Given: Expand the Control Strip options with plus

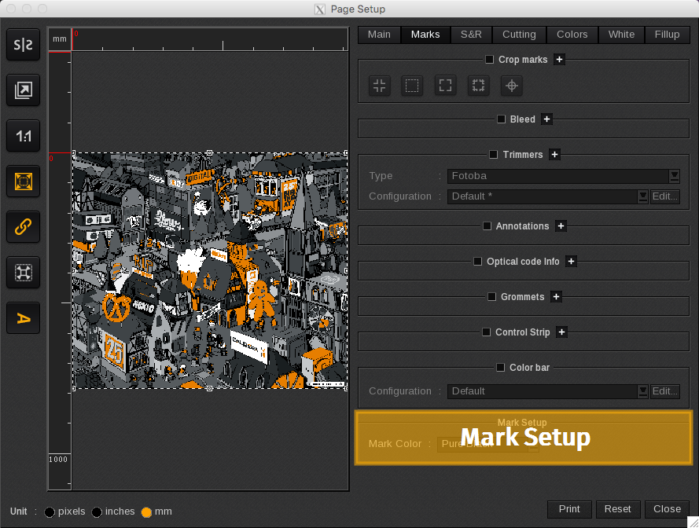Looking at the screenshot, I should click(561, 332).
